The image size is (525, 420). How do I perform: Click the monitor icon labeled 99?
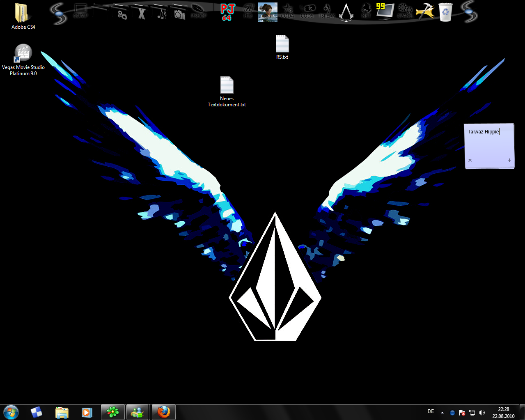coord(385,11)
